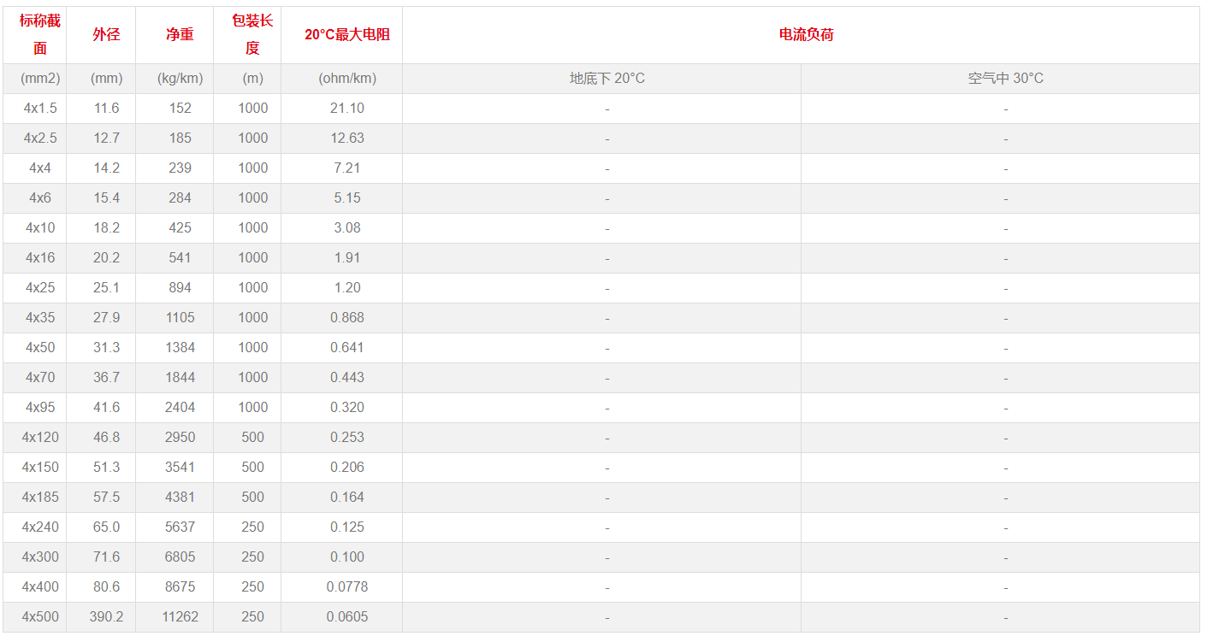Select the 4x500 row label

tap(40, 617)
